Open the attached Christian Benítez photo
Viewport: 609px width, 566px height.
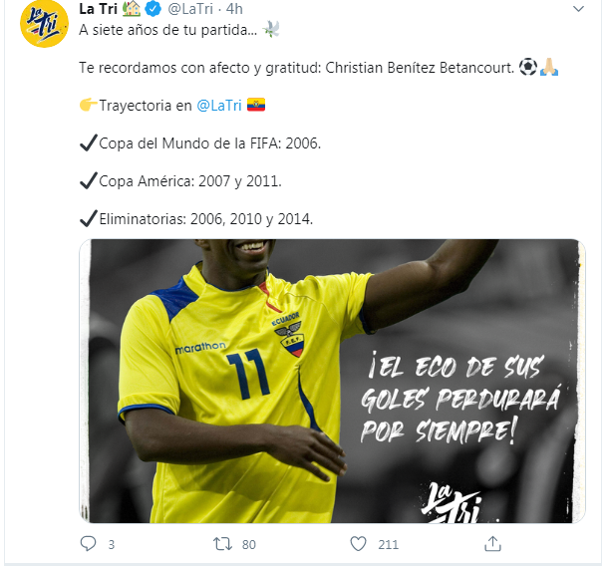click(332, 382)
